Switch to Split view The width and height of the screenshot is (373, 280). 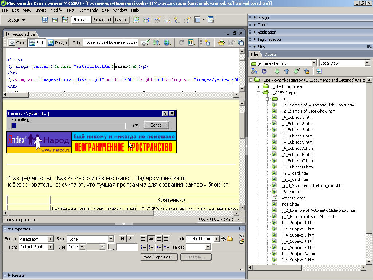(36, 43)
